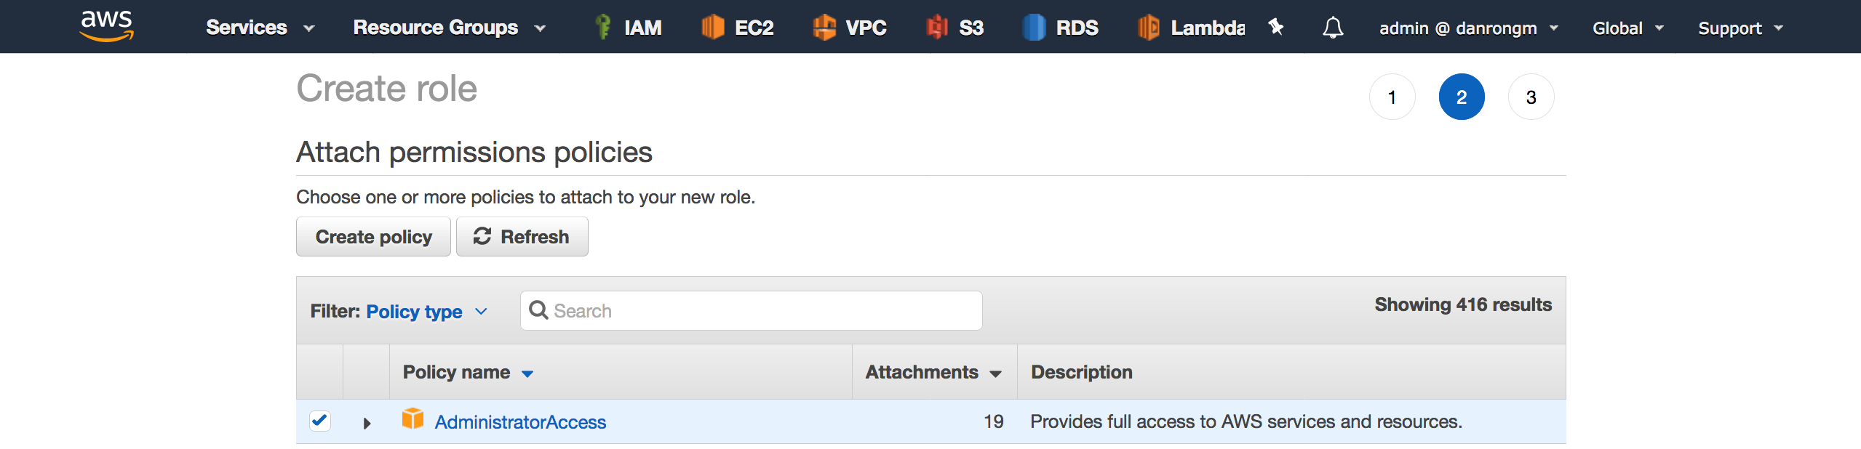The image size is (1861, 449).
Task: Open the IAM key shortcut icon
Action: click(602, 27)
